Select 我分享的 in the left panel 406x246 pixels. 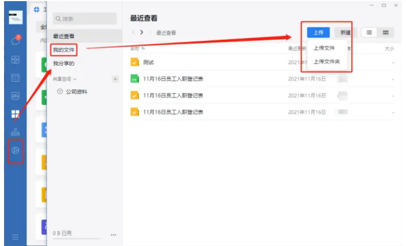(63, 63)
